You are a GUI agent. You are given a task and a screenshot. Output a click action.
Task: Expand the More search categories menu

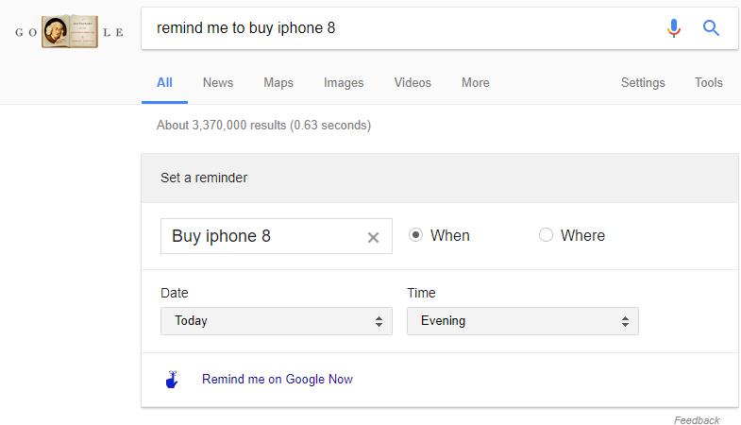[476, 83]
